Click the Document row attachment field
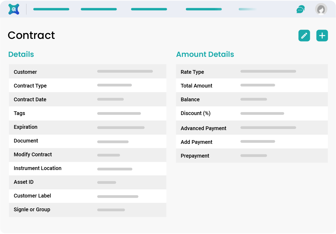Viewport: 336px width, 234px height. pos(113,141)
